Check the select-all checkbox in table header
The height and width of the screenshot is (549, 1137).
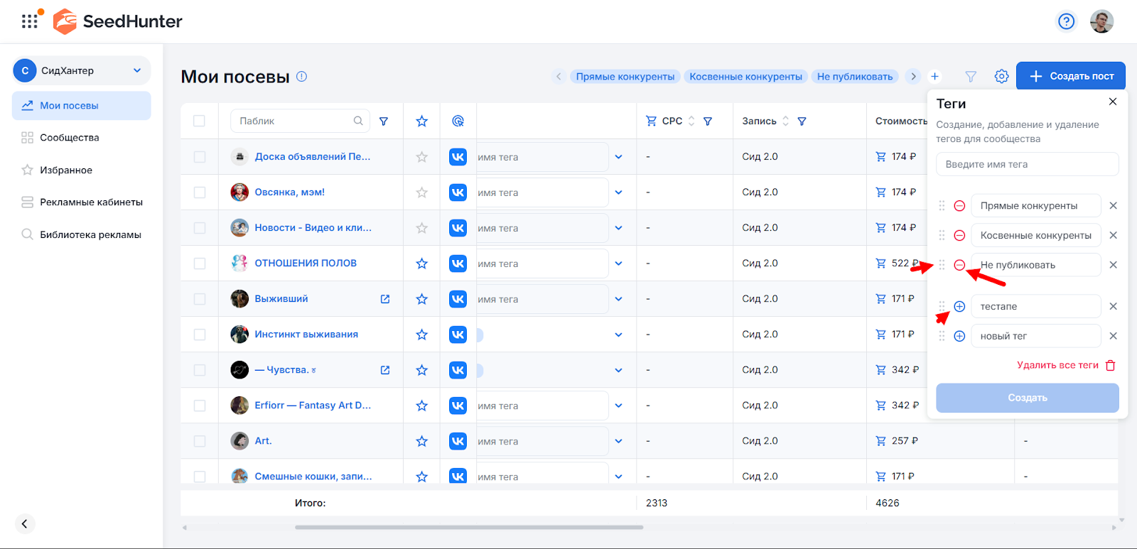(x=199, y=121)
